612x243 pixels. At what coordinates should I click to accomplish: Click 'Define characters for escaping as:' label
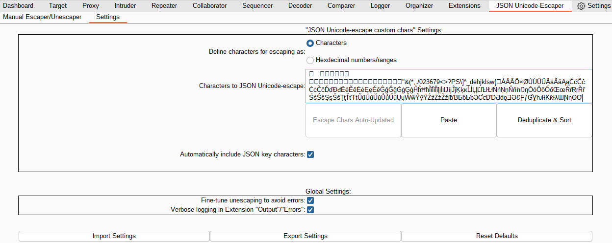(x=257, y=52)
